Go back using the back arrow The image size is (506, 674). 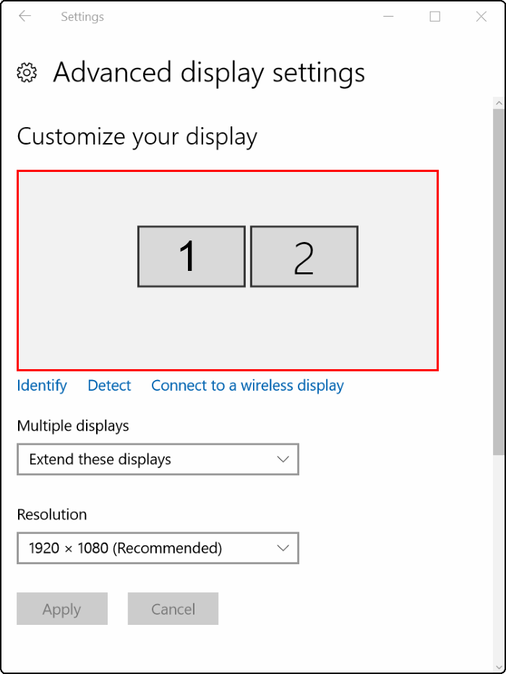coord(25,17)
